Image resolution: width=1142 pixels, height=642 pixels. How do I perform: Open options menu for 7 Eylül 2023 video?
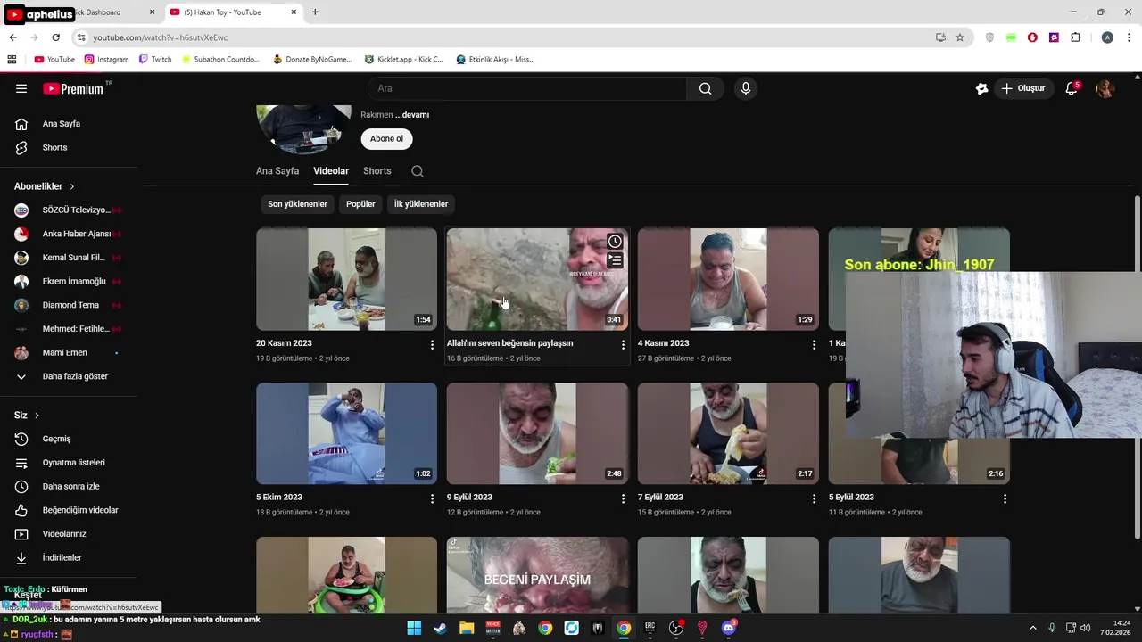(814, 498)
